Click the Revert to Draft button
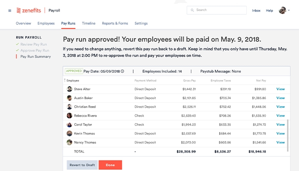 click(x=82, y=165)
